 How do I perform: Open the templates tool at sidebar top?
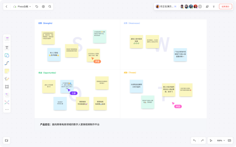[7, 38]
